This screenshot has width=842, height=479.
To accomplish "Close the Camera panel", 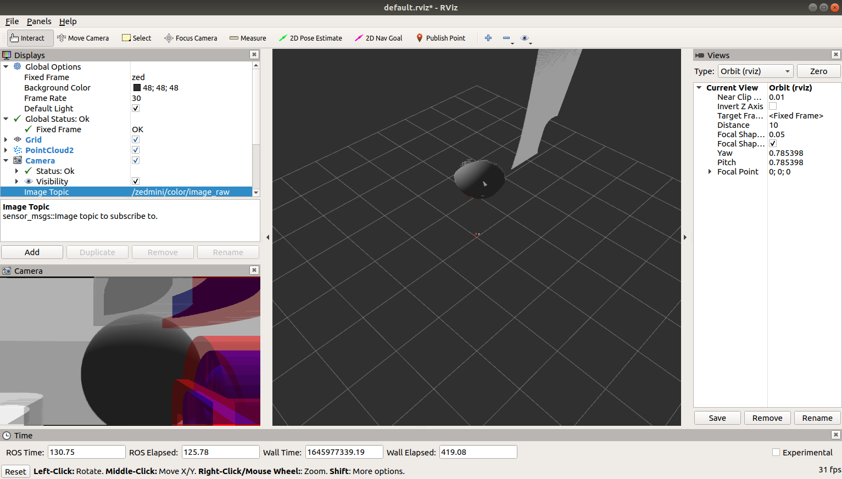I will [254, 270].
